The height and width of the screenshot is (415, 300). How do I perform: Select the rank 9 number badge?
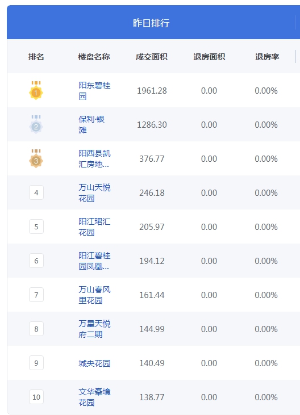36,363
